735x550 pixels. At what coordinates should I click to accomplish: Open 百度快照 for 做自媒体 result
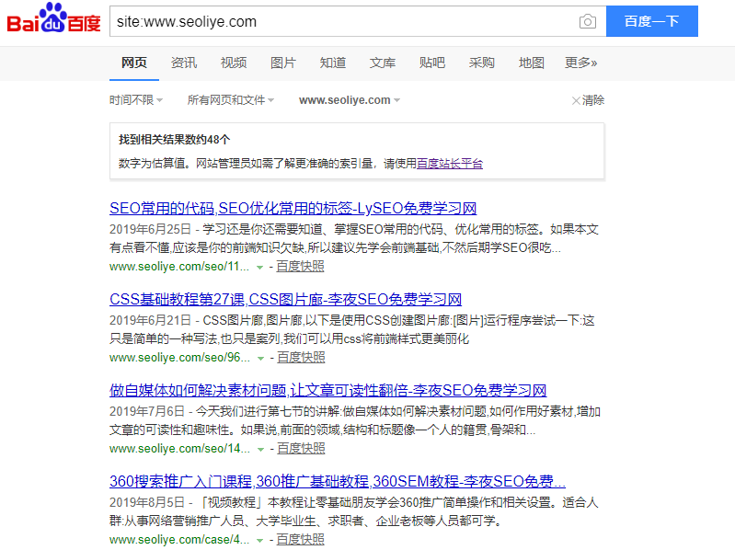[301, 448]
